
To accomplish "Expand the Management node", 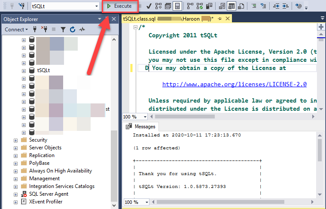I will point(15,179).
